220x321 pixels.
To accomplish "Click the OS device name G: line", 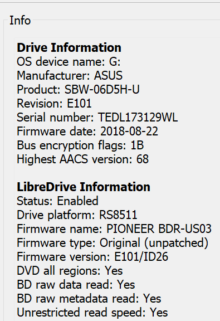I will click(x=69, y=62).
